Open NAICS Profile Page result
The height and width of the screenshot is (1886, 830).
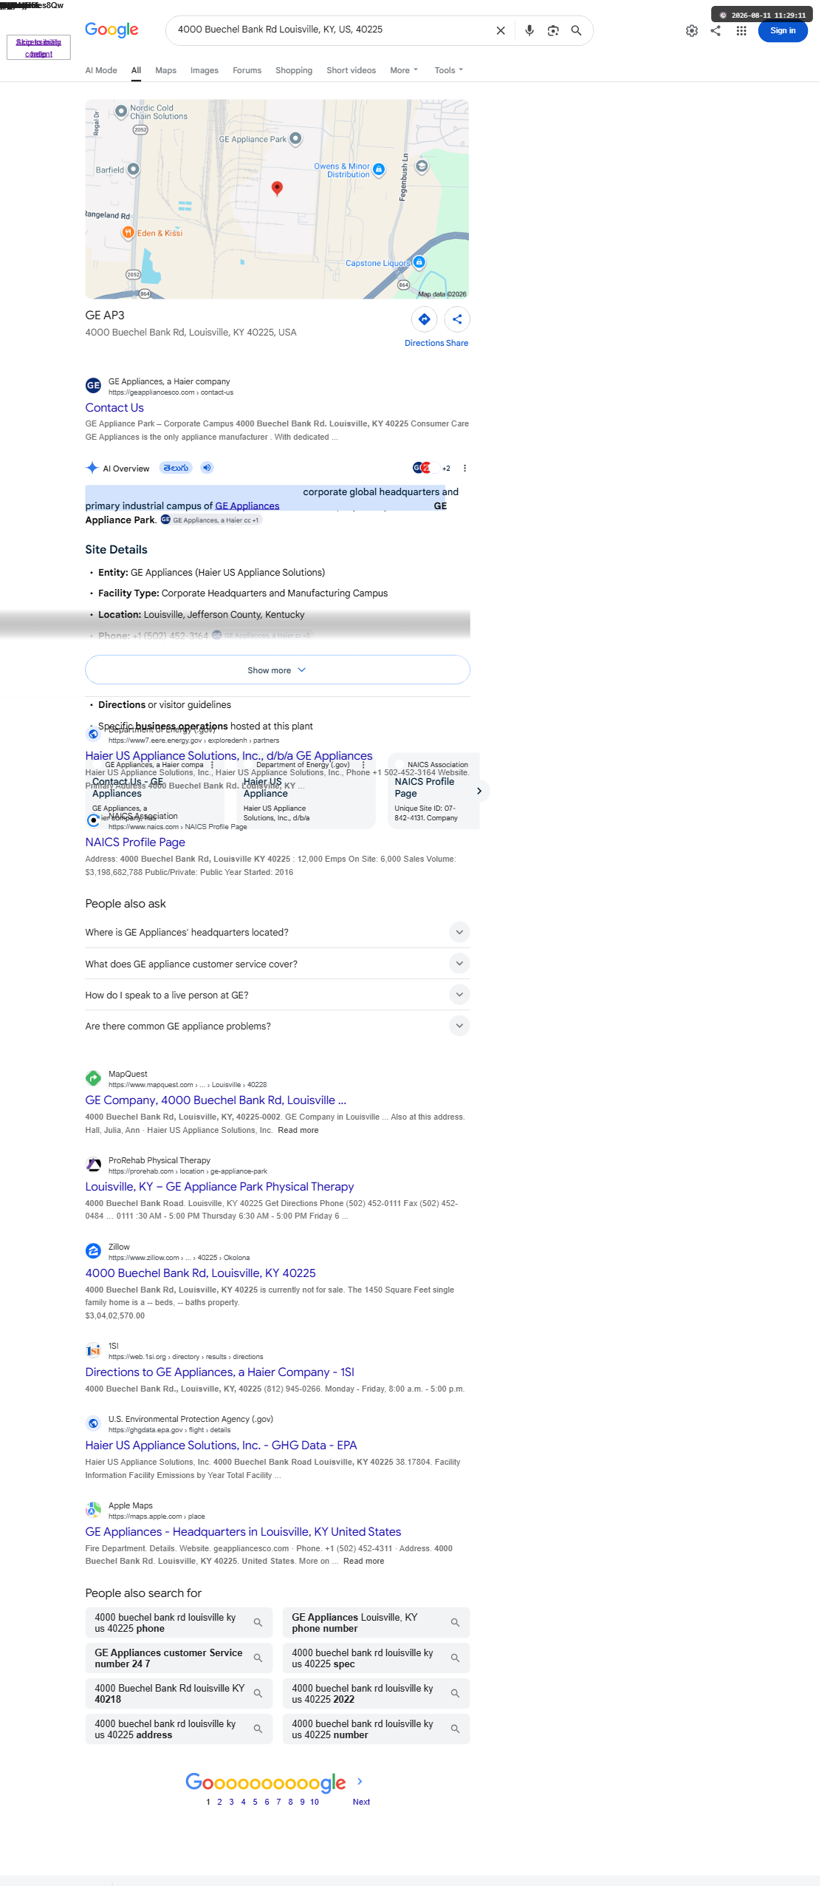pyautogui.click(x=135, y=842)
